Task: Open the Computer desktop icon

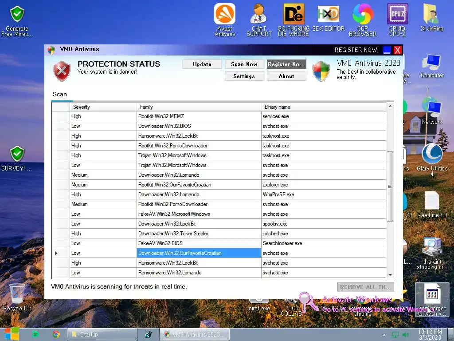Action: tap(432, 66)
